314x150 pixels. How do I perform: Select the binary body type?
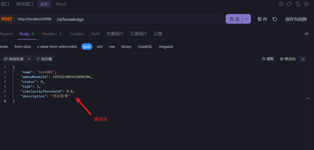[x=126, y=47]
